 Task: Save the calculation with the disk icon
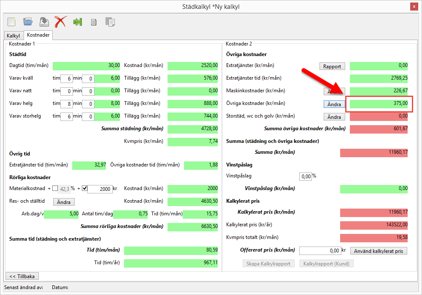click(x=44, y=21)
